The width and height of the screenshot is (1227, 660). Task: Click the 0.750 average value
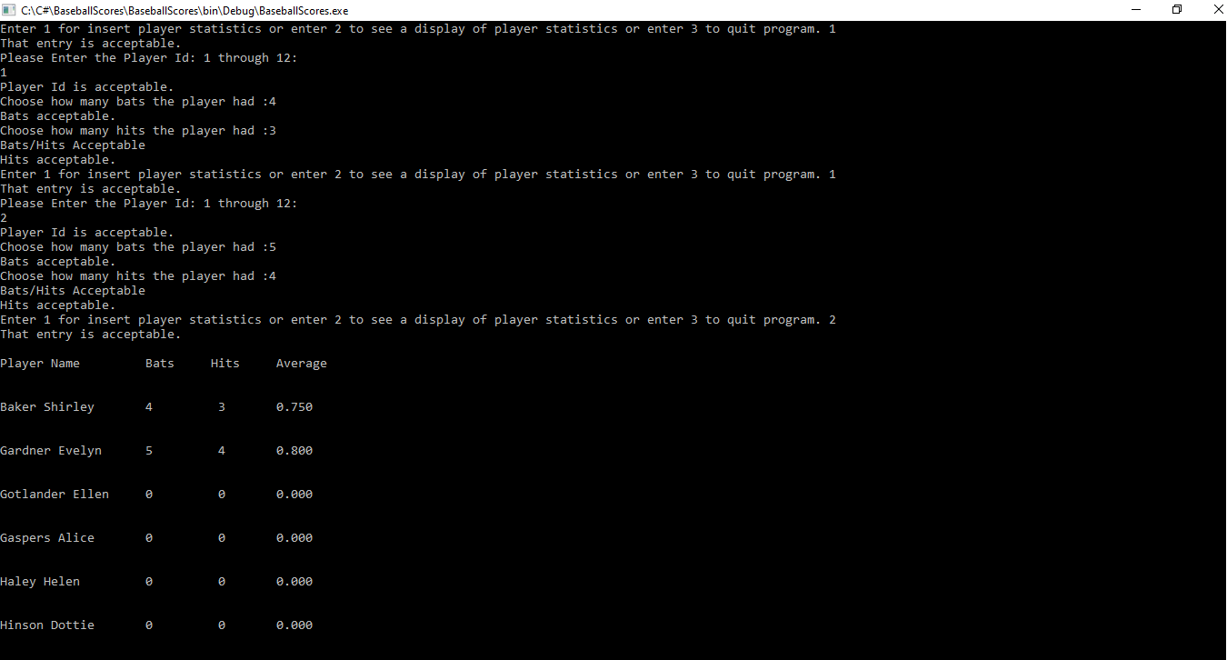tap(294, 407)
